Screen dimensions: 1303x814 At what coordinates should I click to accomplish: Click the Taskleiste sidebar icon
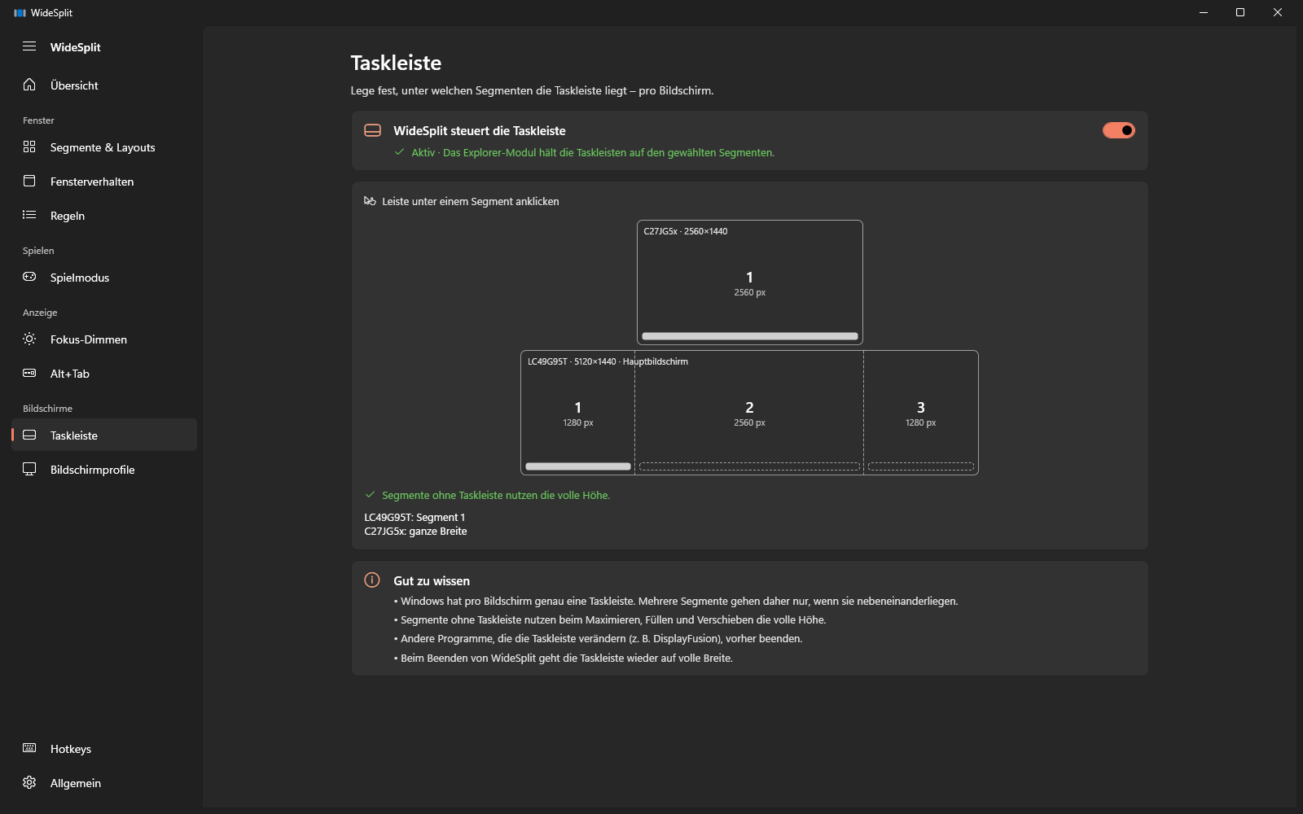point(29,435)
